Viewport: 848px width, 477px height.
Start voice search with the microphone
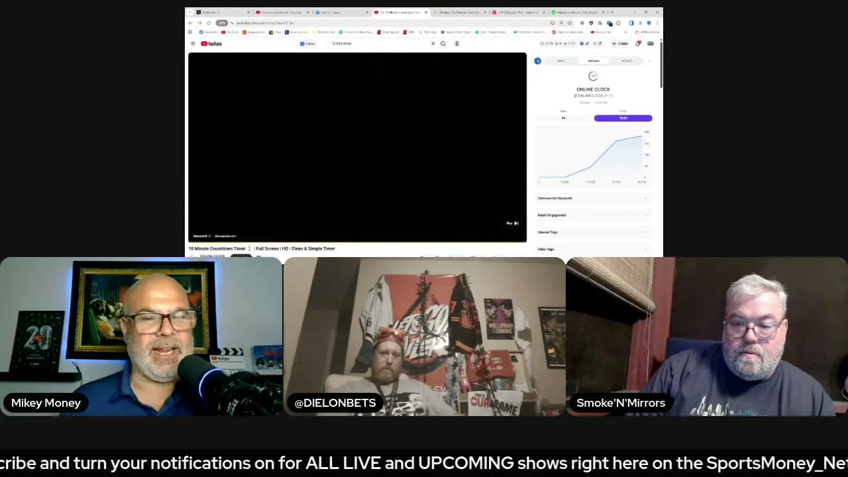coord(456,44)
